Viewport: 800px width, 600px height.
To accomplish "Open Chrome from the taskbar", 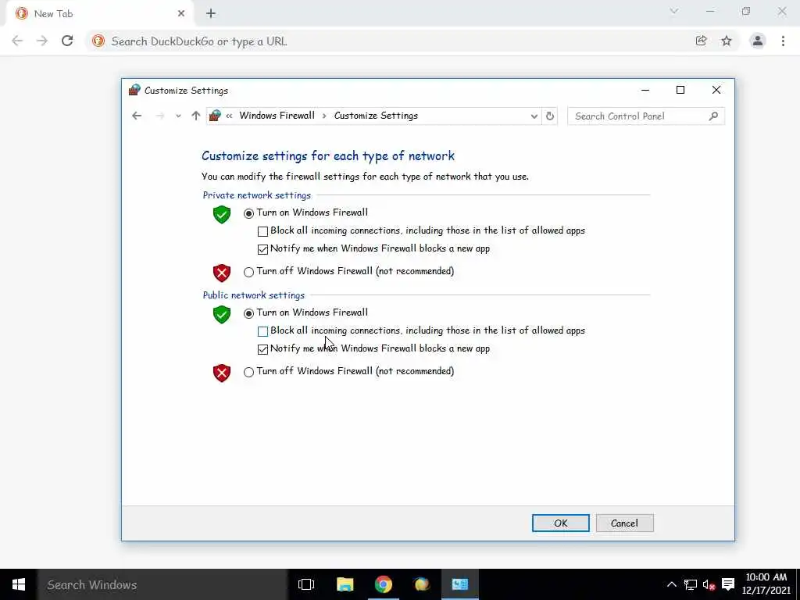I will [x=383, y=584].
